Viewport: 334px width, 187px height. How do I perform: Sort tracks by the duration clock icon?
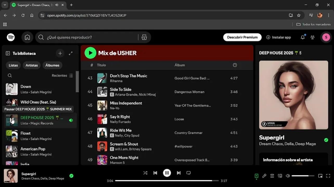coord(235,65)
